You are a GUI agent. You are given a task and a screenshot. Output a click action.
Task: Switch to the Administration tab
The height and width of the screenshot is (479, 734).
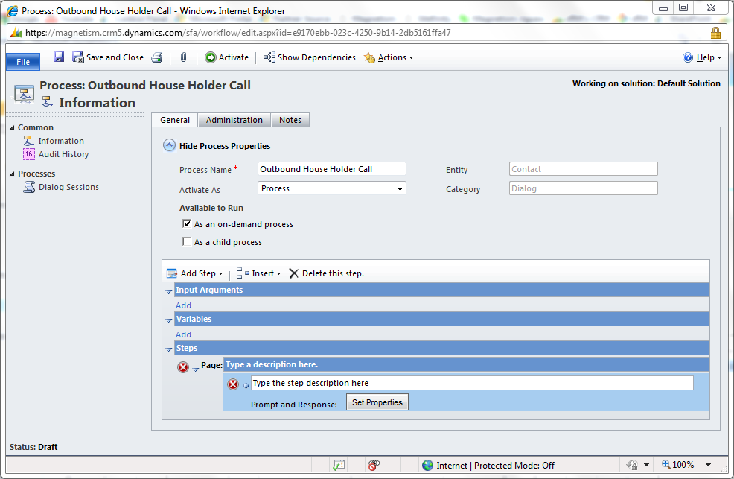point(234,120)
